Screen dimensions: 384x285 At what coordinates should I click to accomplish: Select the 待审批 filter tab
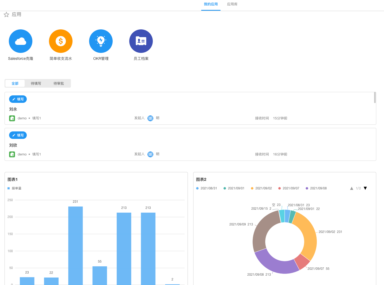point(59,83)
